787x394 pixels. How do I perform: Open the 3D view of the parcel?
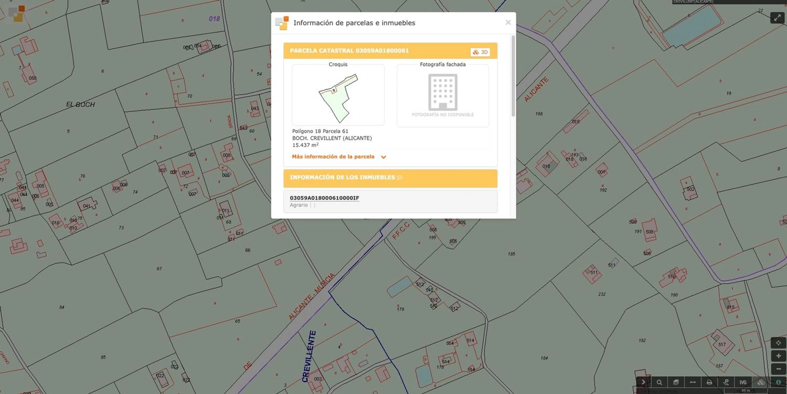[x=480, y=52]
